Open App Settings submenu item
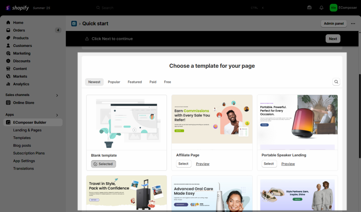361x212 pixels. (x=24, y=161)
